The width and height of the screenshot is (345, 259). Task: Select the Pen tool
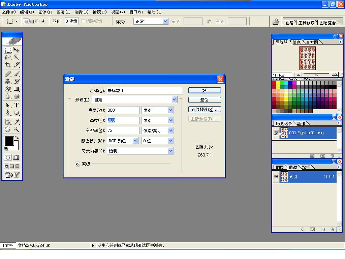(8, 113)
